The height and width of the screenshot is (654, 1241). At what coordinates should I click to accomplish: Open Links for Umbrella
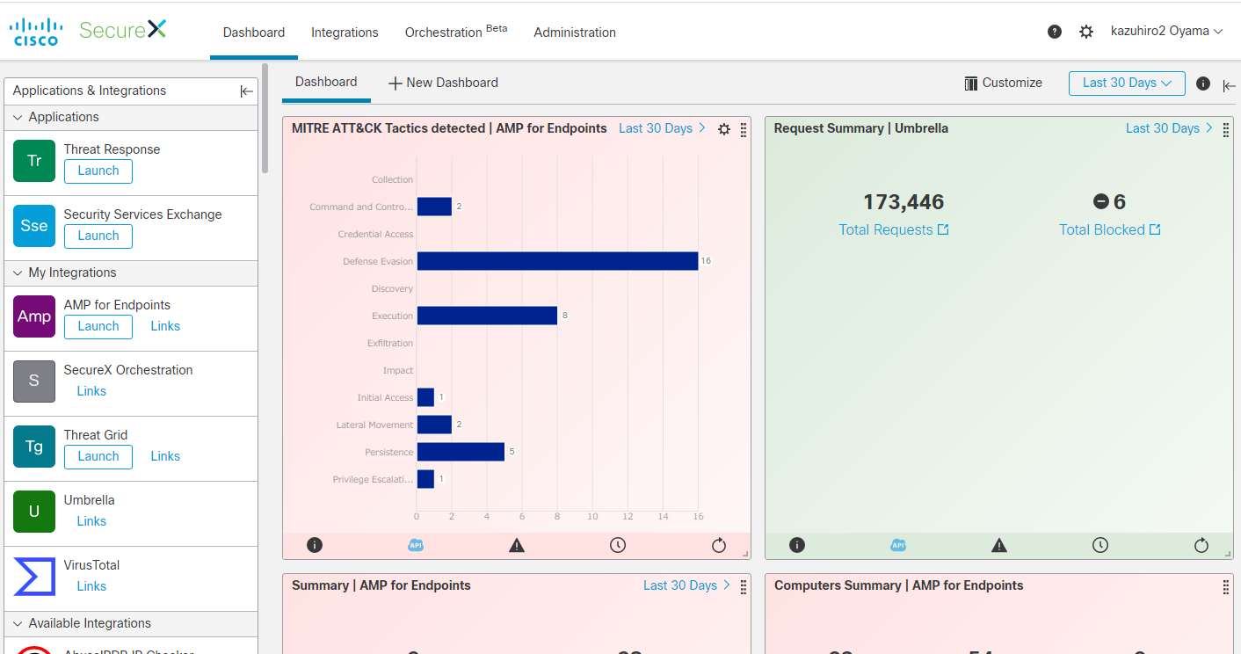(91, 521)
